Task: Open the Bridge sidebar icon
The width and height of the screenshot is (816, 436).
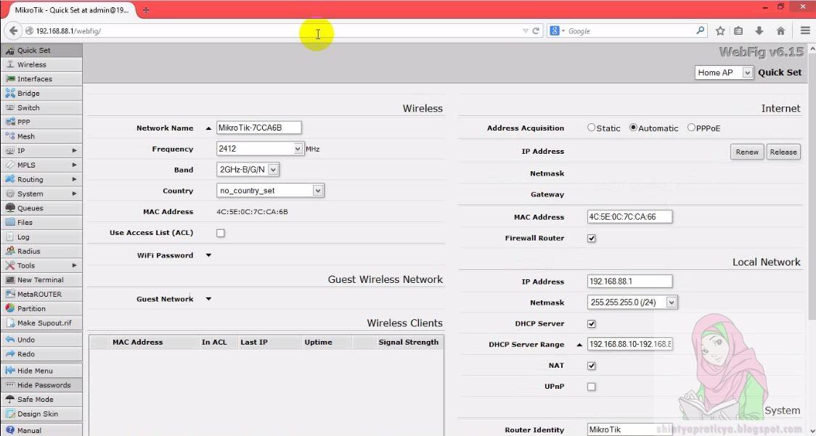Action: coord(10,93)
